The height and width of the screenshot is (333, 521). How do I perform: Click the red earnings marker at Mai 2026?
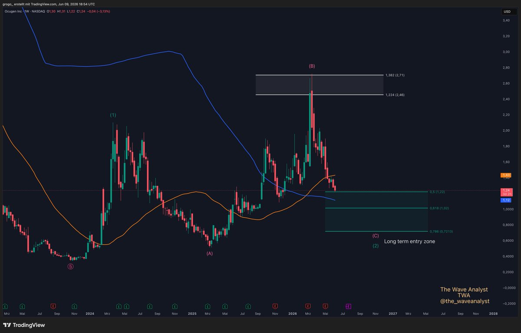(325, 306)
